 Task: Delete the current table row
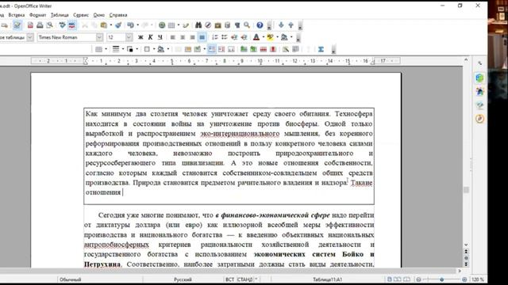tap(263, 49)
